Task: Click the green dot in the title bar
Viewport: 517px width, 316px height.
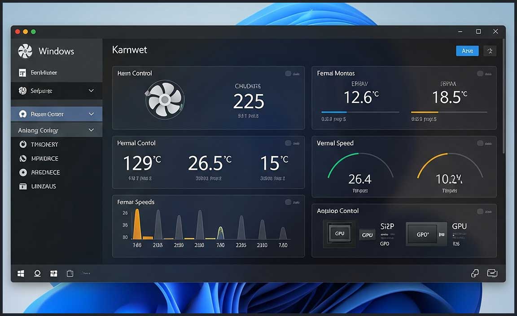Action: [x=33, y=32]
